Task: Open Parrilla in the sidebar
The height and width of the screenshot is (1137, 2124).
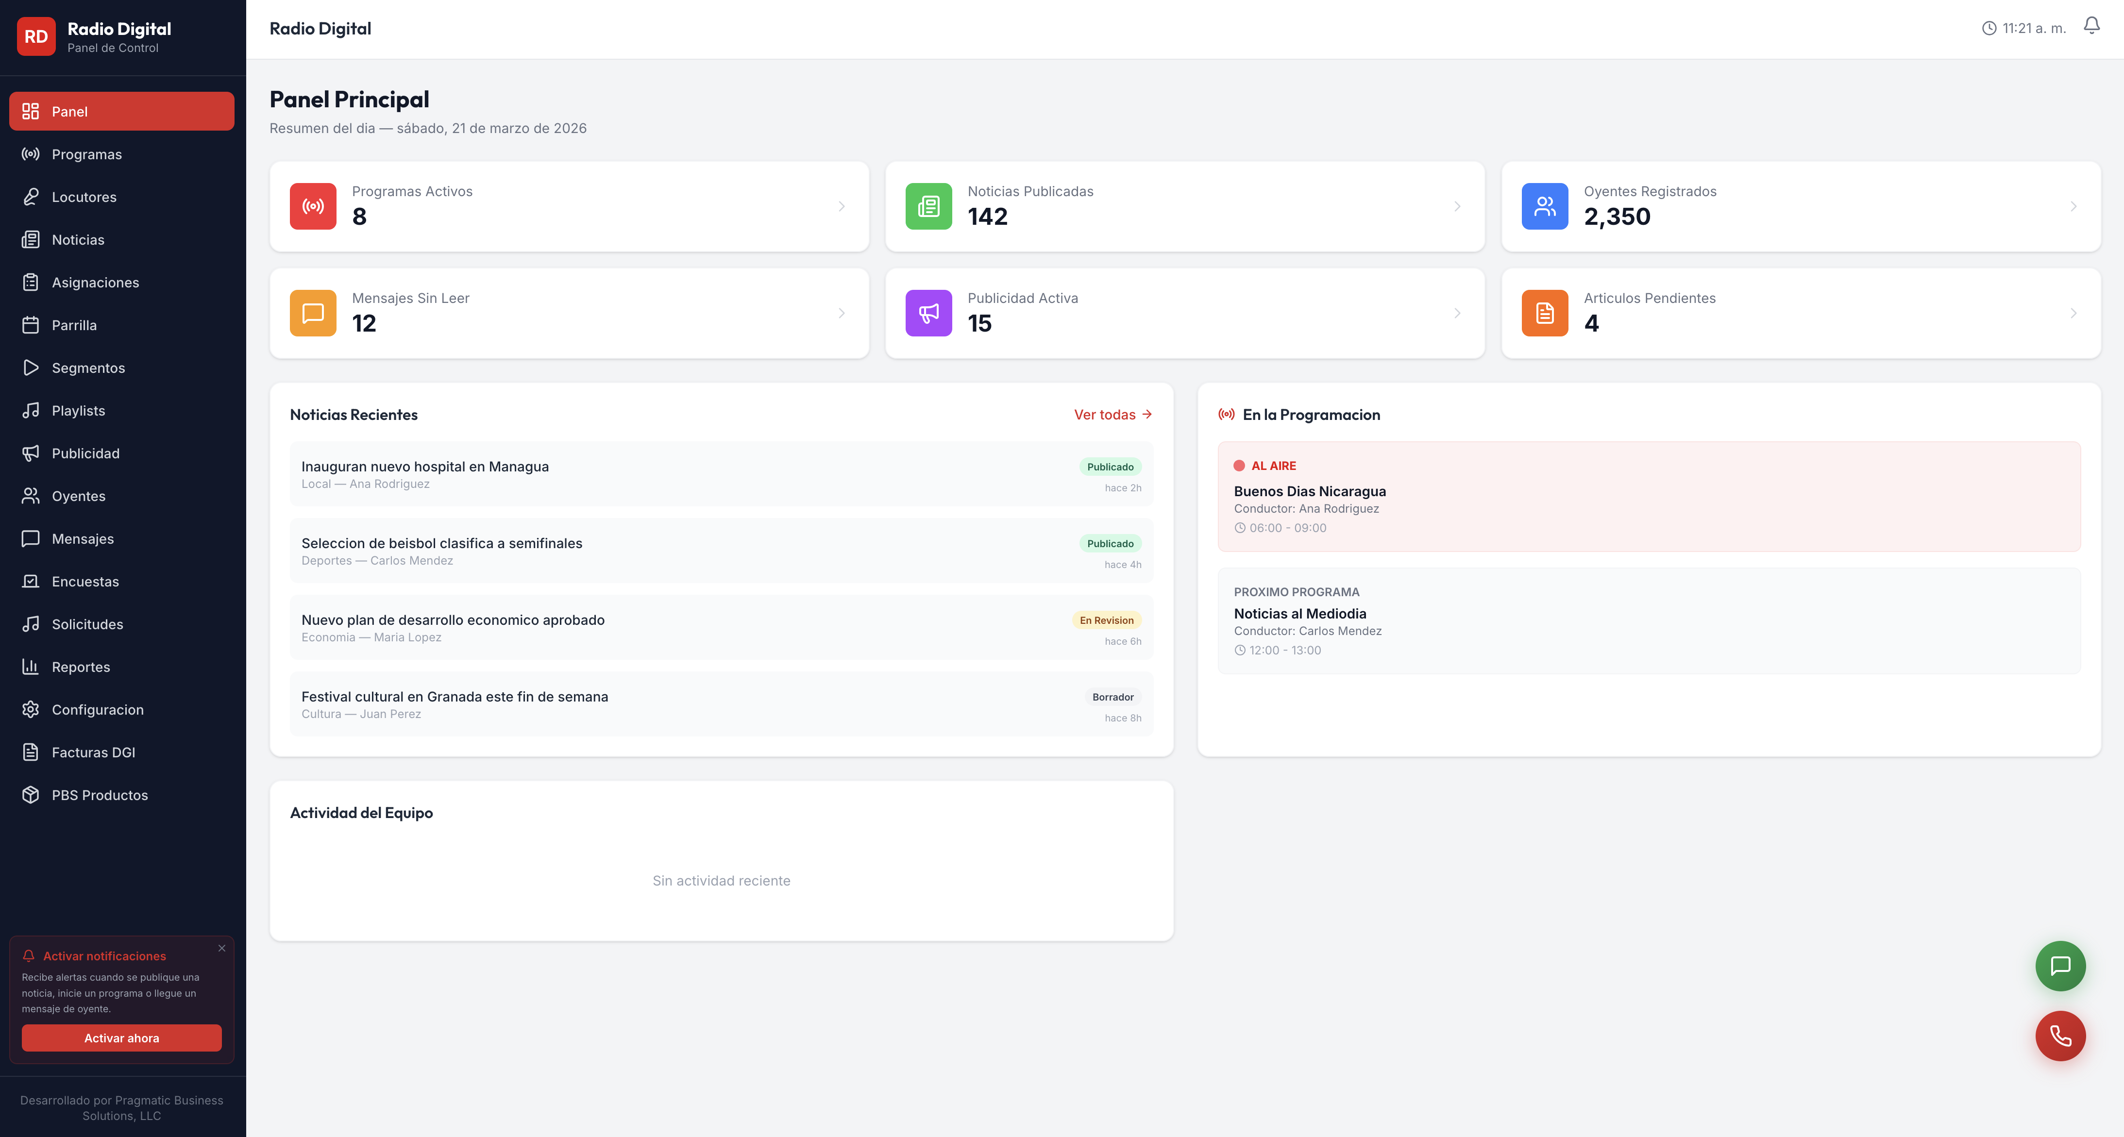Action: [x=74, y=325]
